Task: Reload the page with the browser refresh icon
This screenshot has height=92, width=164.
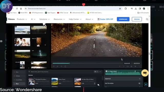Action: [x=17, y=8]
